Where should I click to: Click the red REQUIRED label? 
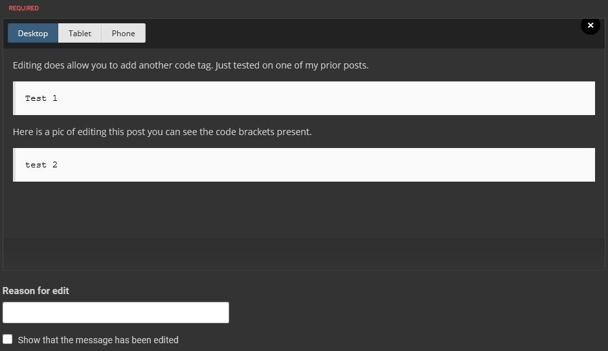pos(24,8)
